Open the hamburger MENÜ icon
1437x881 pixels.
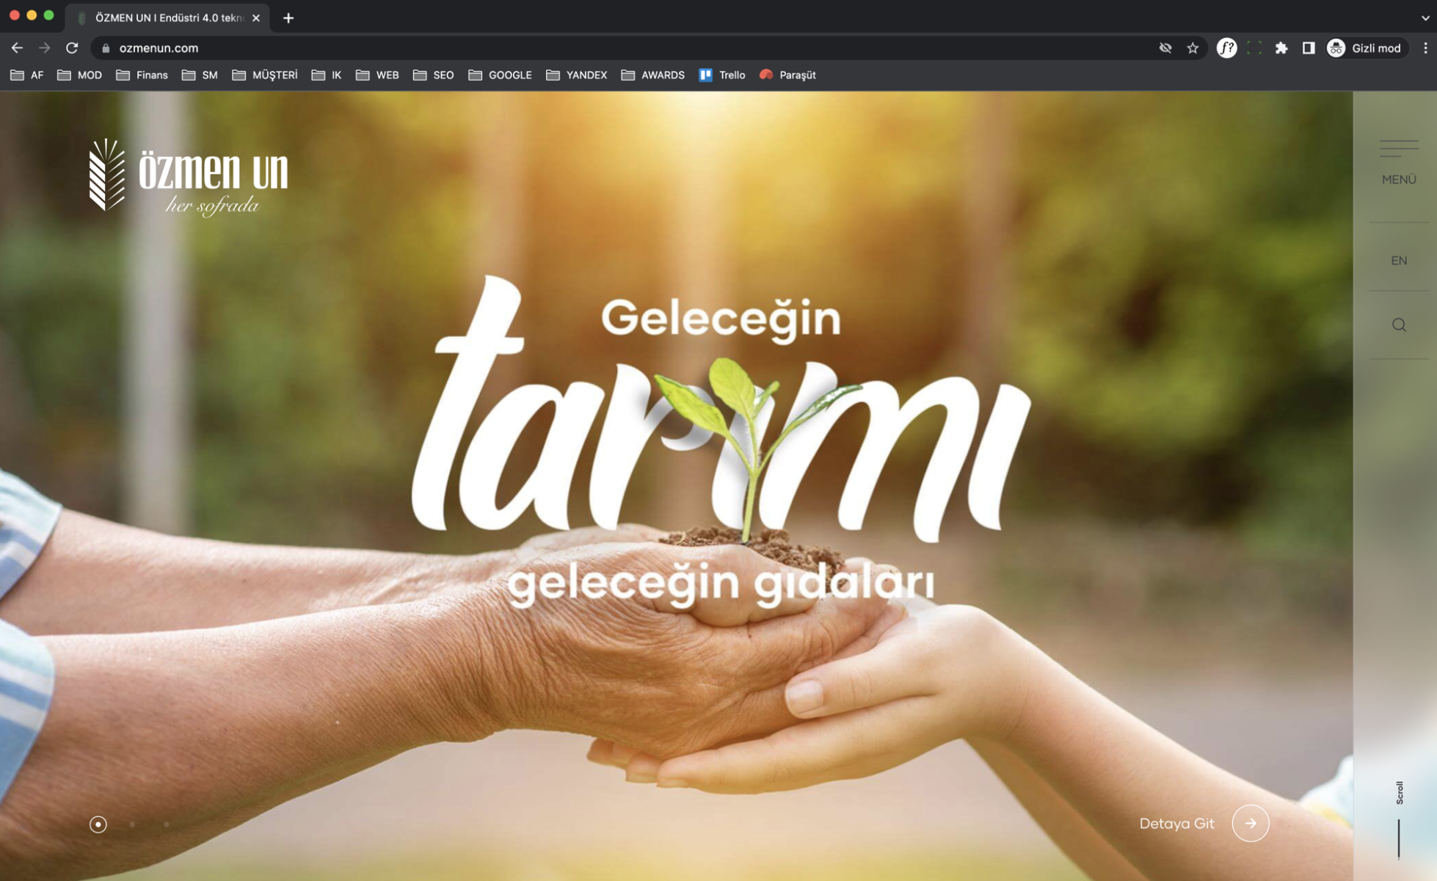(1398, 149)
